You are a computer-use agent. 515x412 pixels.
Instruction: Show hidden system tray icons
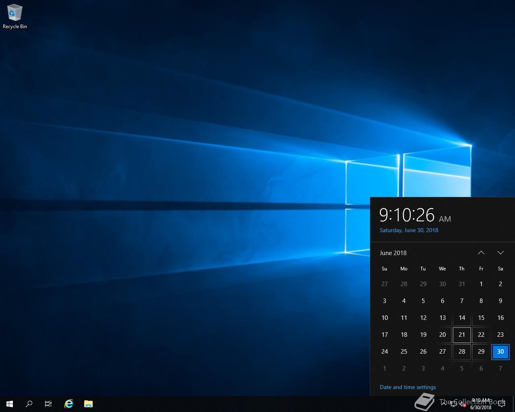[443, 404]
